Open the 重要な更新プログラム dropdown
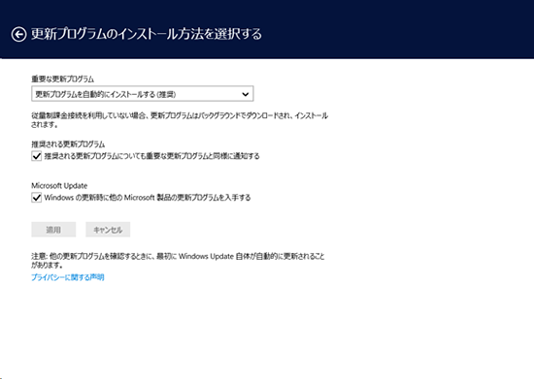Screen dimensions: 534x379 (x=143, y=94)
